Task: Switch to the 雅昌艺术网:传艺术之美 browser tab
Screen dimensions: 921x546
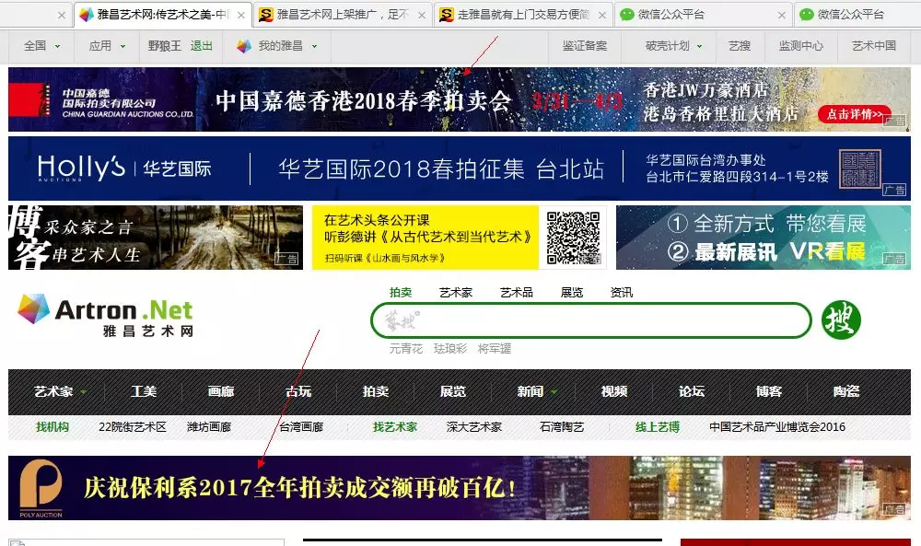Action: 163,15
